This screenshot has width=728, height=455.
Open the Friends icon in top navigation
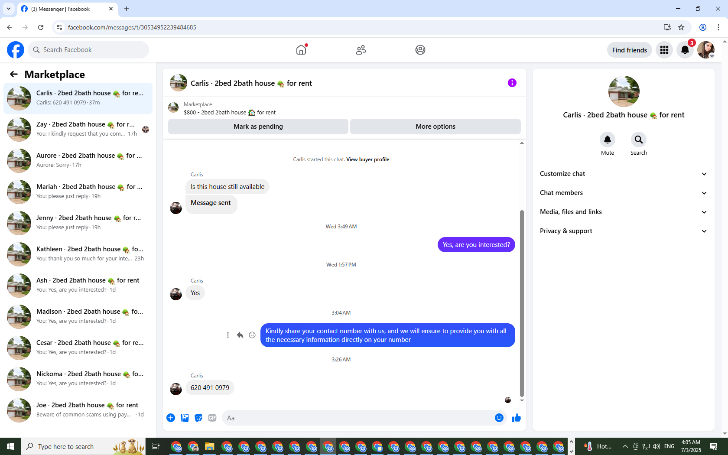point(361,50)
